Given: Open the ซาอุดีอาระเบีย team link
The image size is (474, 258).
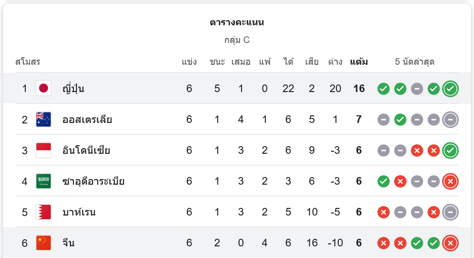Looking at the screenshot, I should pos(93,181).
